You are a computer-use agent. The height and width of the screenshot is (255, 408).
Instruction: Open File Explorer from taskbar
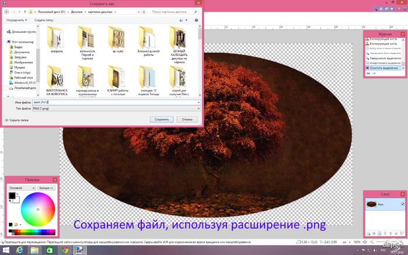click(x=34, y=250)
